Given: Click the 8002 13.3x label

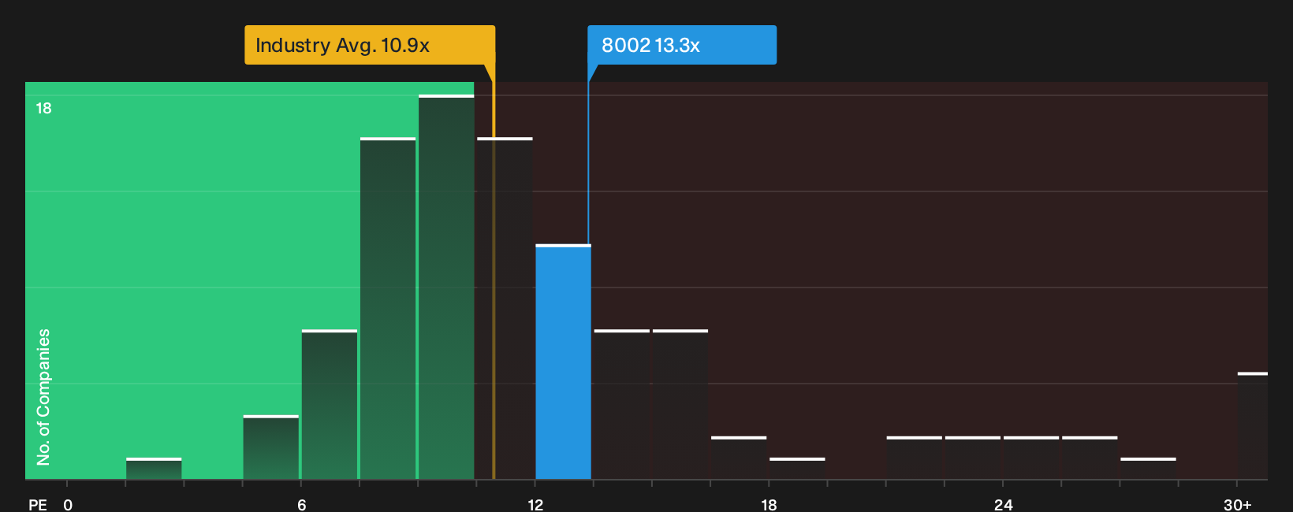Looking at the screenshot, I should (x=682, y=45).
